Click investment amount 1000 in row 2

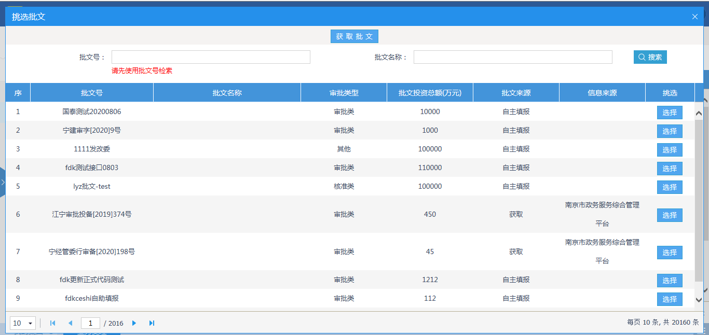click(430, 130)
